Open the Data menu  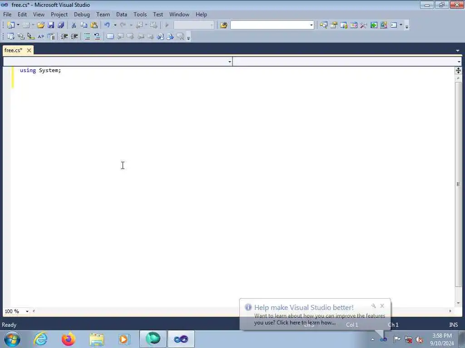click(x=122, y=14)
